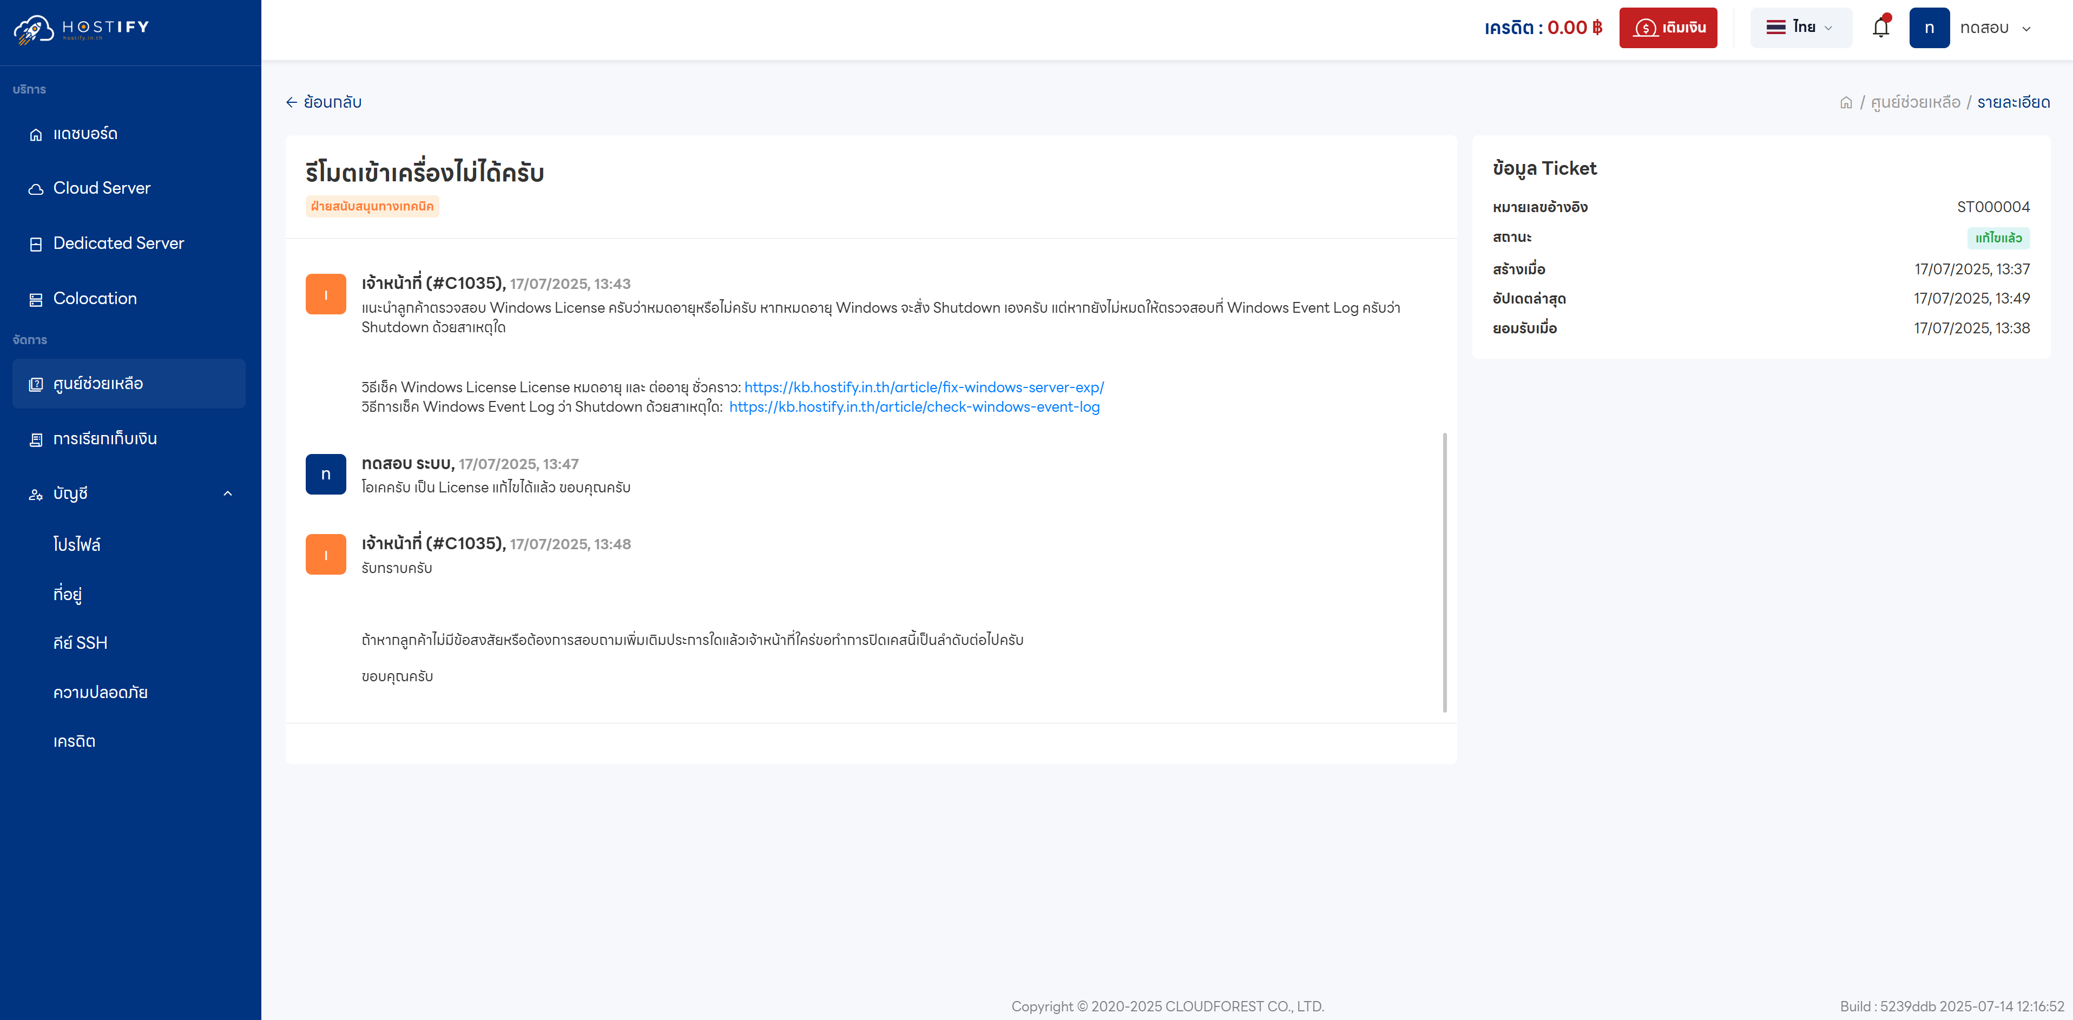Click the Dedicated Server sidebar icon
Image resolution: width=2073 pixels, height=1020 pixels.
pyautogui.click(x=36, y=244)
